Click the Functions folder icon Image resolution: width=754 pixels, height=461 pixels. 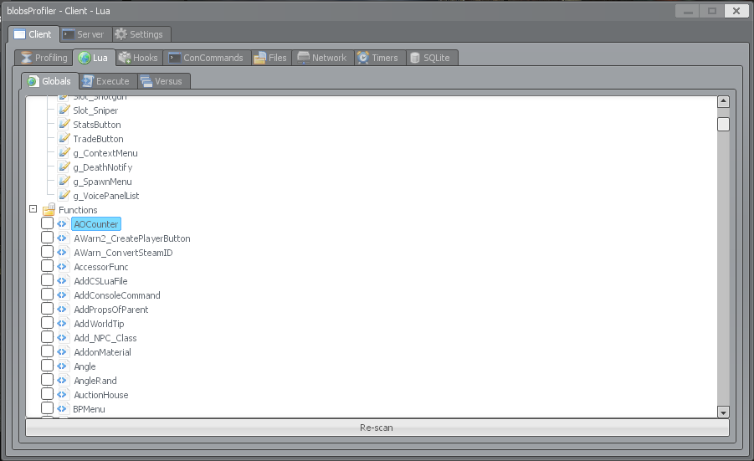coord(49,210)
